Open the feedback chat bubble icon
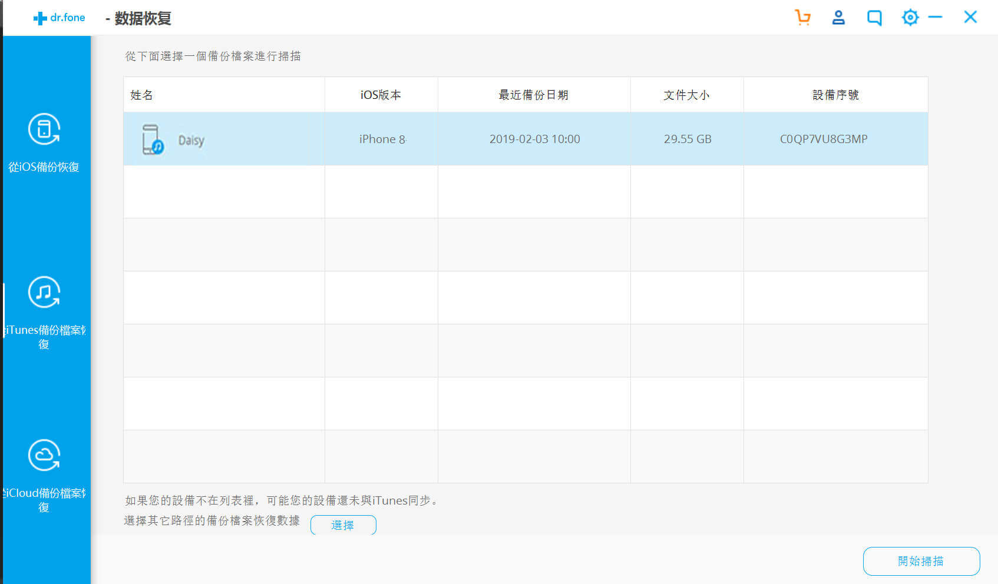The height and width of the screenshot is (584, 998). (874, 18)
